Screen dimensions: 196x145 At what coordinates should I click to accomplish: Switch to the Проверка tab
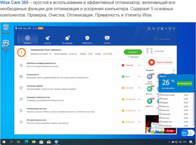[x=28, y=40]
